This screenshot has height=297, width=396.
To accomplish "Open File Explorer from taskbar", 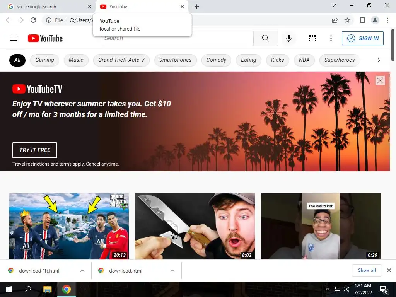I will point(47,289).
